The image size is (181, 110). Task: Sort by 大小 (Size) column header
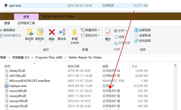click(x=135, y=66)
